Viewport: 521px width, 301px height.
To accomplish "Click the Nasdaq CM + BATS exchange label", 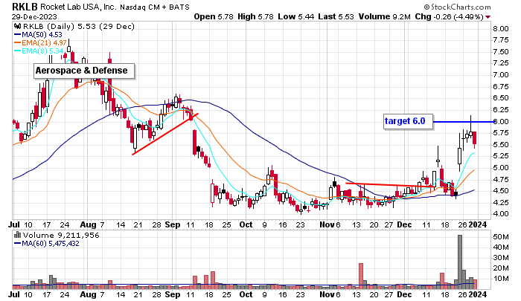I will click(155, 7).
